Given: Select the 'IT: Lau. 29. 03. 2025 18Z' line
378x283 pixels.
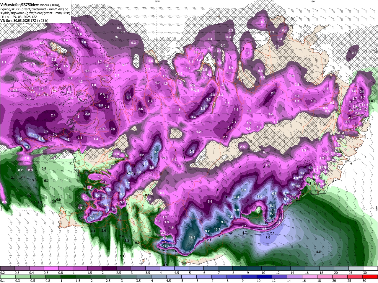Looking at the screenshot, I should coord(19,17).
